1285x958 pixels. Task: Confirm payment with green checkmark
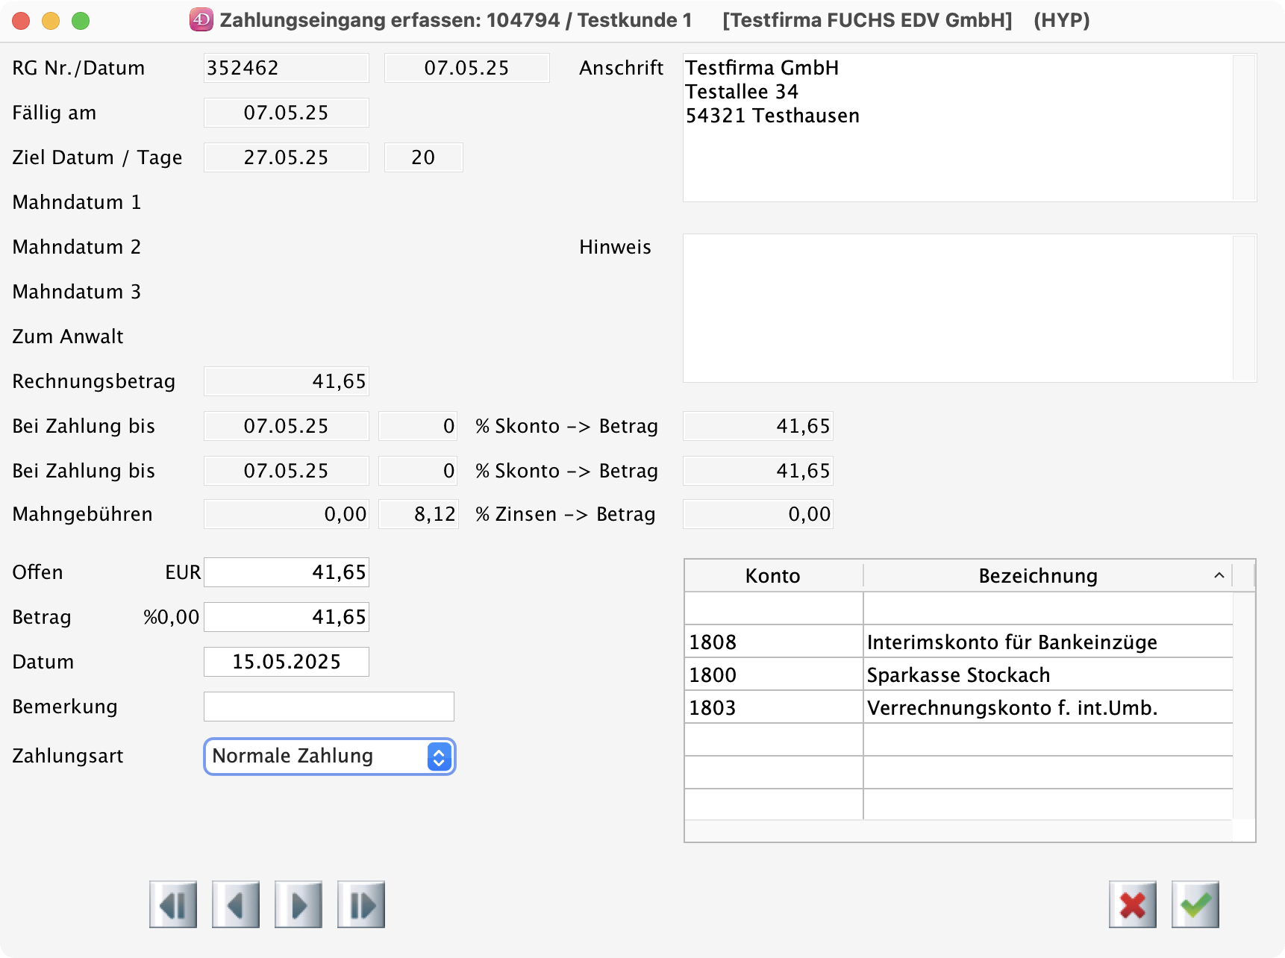click(x=1195, y=905)
